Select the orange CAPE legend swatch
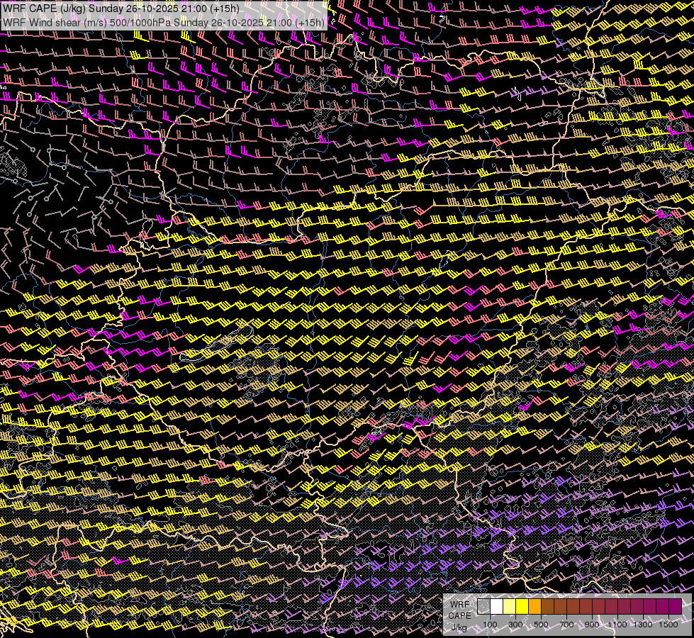The image size is (694, 638). pyautogui.click(x=535, y=606)
